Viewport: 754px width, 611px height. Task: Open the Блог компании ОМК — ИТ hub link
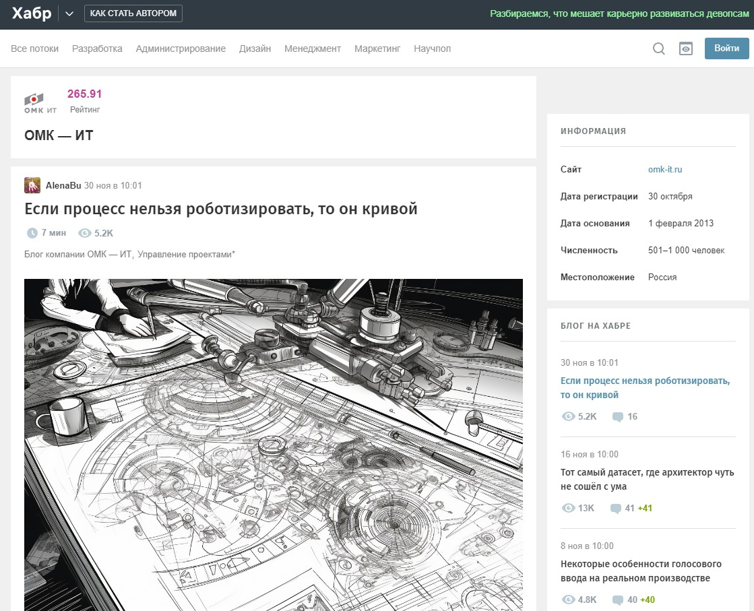[x=78, y=255]
